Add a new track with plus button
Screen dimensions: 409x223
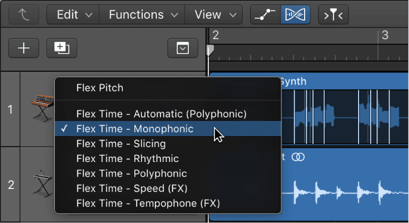click(x=24, y=48)
